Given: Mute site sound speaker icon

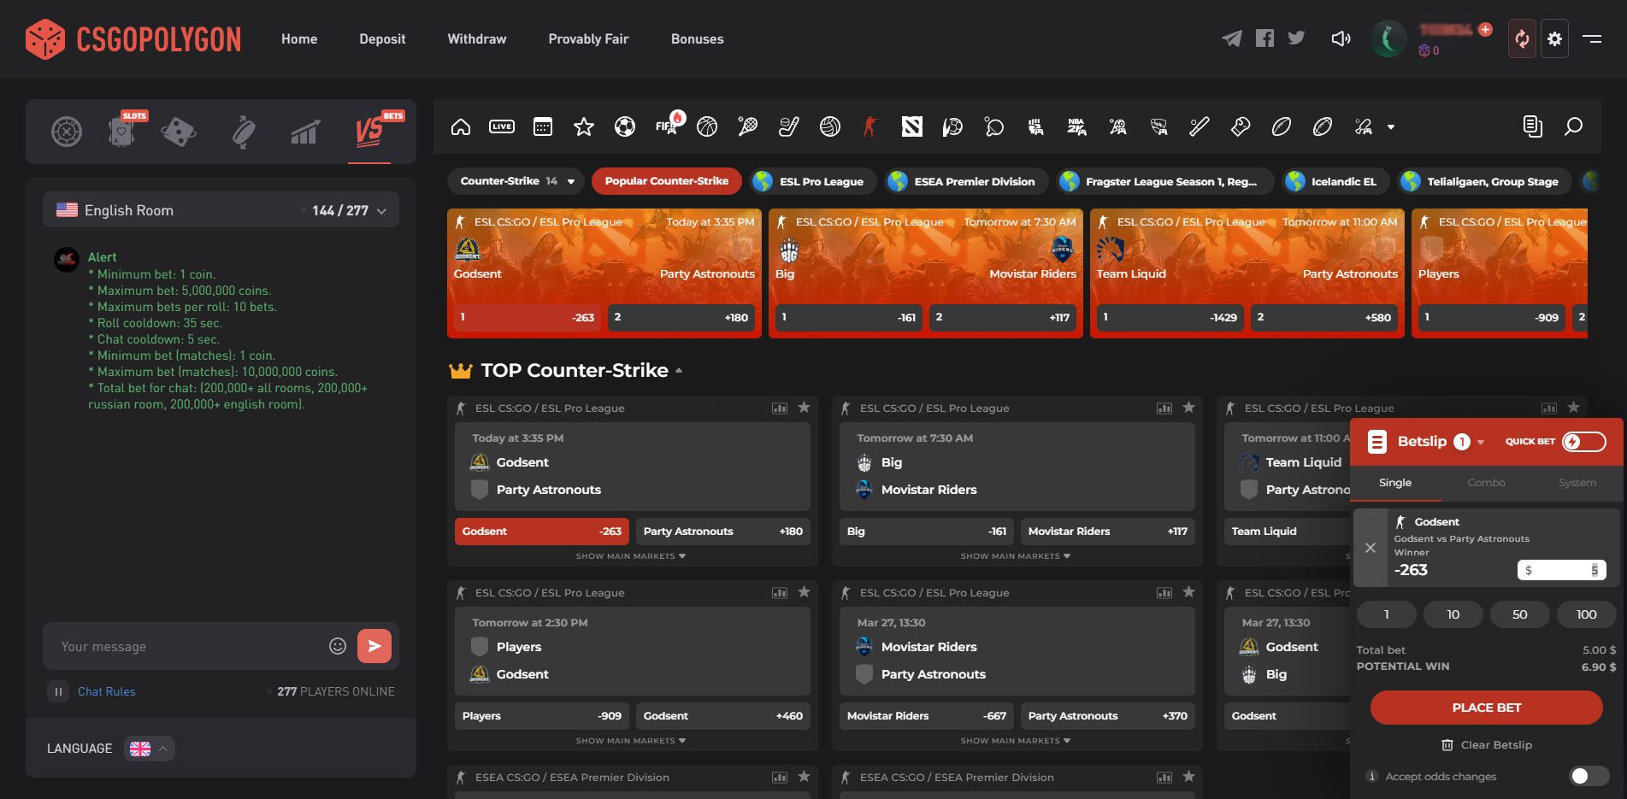Looking at the screenshot, I should click(x=1341, y=38).
